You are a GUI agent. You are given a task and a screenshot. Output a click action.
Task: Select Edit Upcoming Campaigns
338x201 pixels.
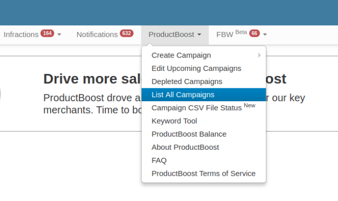(x=196, y=68)
